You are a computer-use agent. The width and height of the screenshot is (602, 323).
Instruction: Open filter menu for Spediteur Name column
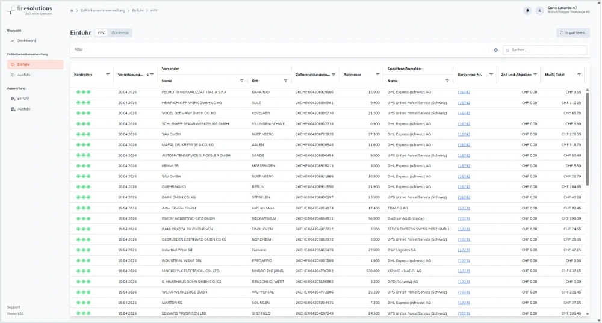pyautogui.click(x=447, y=81)
